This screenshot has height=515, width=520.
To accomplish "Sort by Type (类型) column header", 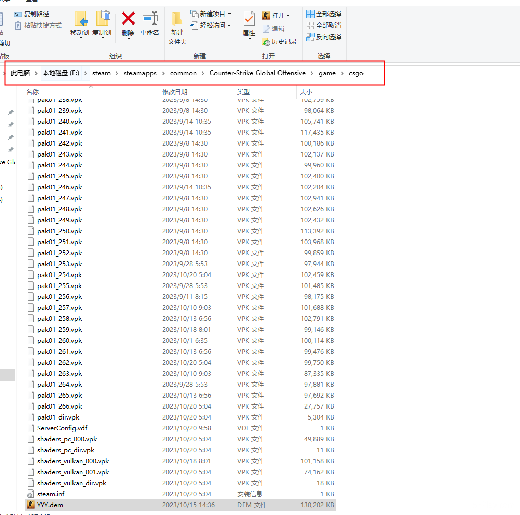I will [x=244, y=92].
